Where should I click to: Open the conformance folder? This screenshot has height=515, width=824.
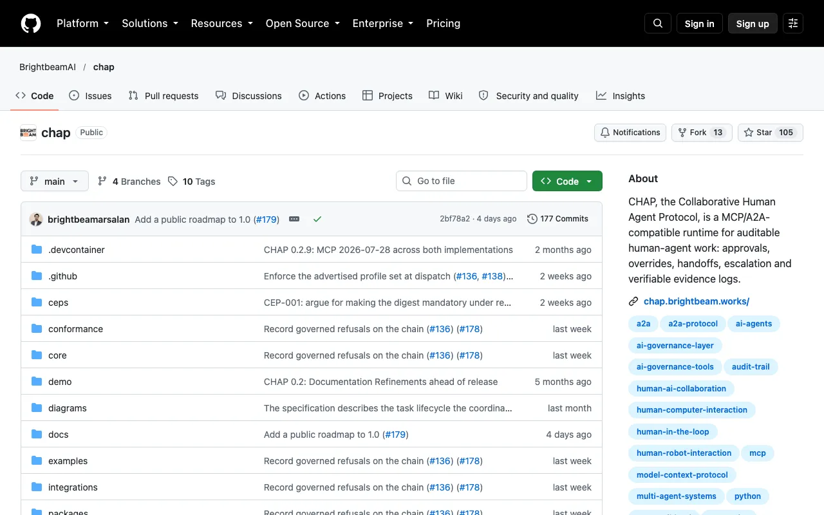point(75,329)
